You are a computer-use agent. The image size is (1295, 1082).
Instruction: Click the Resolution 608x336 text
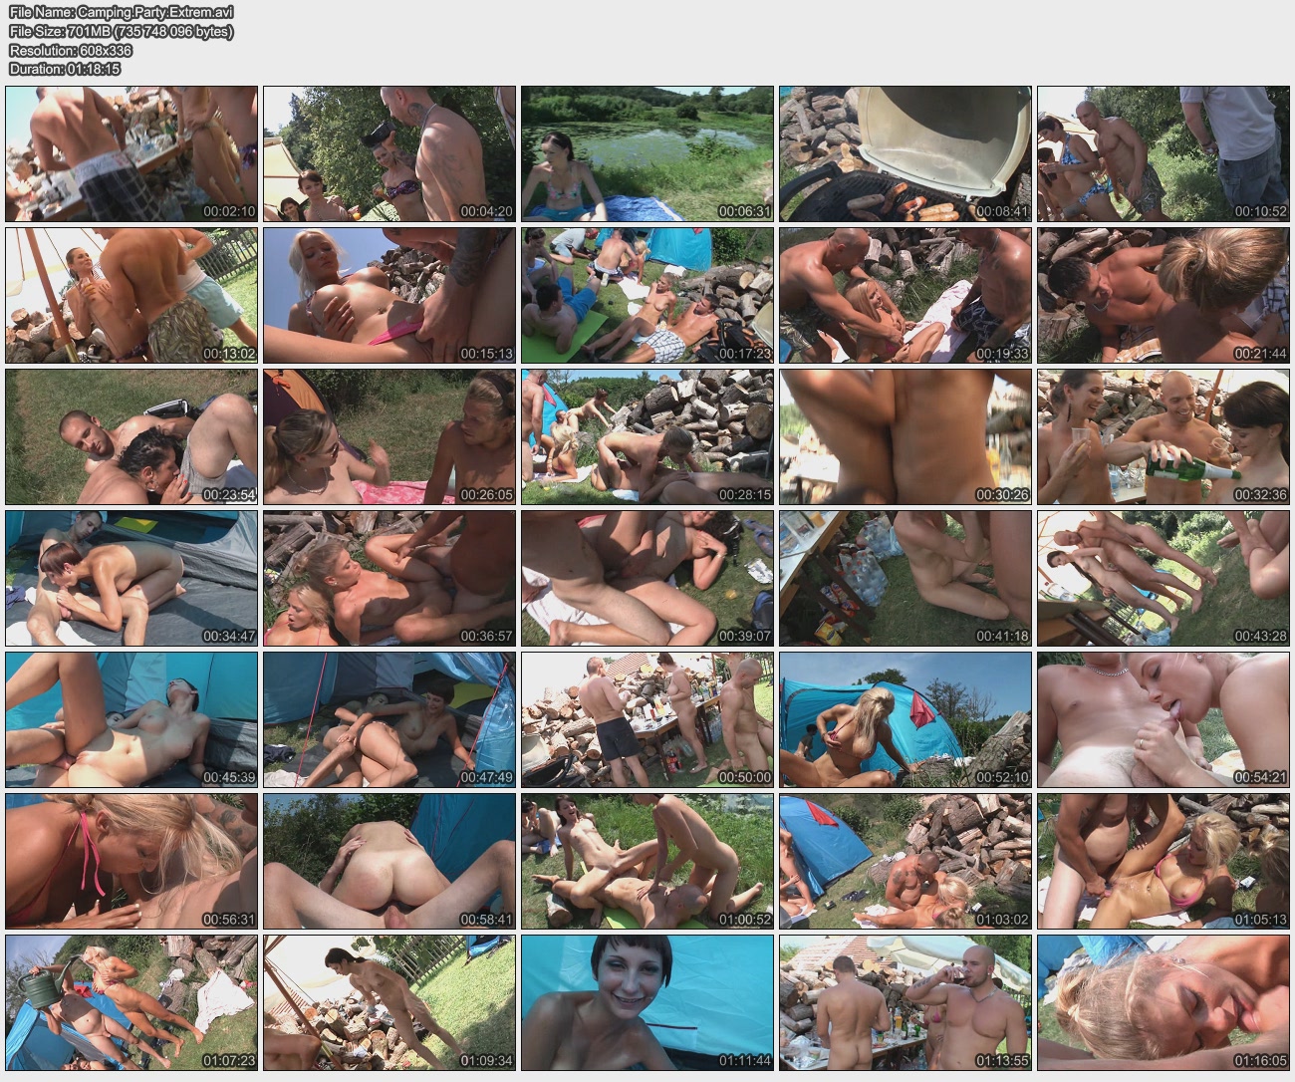(71, 51)
